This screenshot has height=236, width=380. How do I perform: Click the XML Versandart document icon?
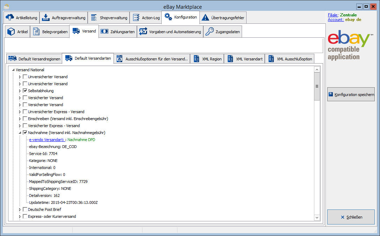230,59
